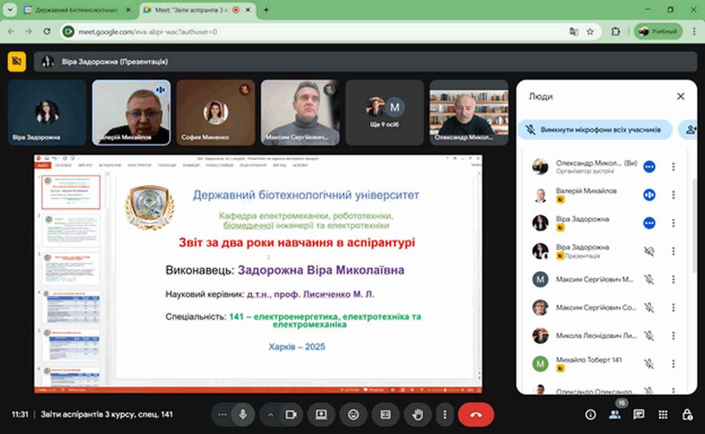
Task: Raise hand using the hand icon
Action: pyautogui.click(x=417, y=415)
